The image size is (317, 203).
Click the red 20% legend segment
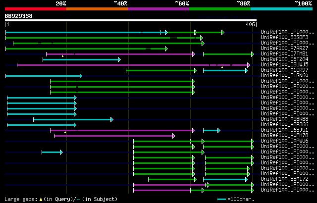pyautogui.click(x=36, y=9)
